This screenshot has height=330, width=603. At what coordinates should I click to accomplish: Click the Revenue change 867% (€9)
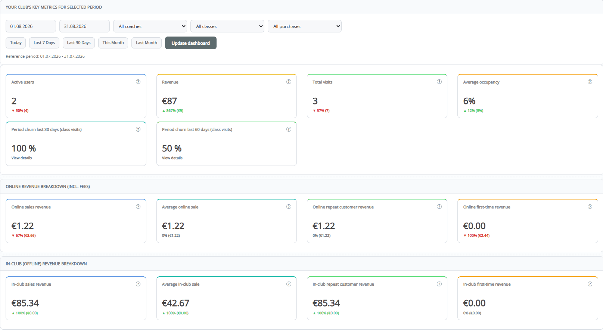(172, 111)
